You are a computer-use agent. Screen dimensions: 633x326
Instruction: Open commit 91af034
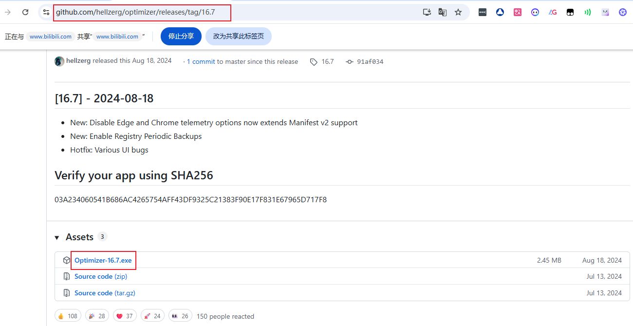click(370, 62)
